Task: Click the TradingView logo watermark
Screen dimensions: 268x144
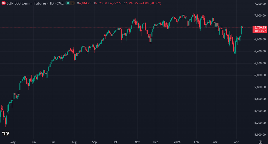Action: (x=6, y=134)
